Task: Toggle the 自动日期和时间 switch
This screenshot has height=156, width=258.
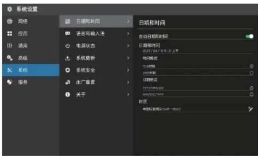Action: click(249, 36)
